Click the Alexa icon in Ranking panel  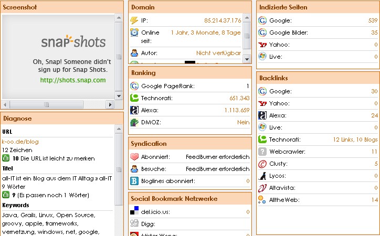[x=134, y=110]
